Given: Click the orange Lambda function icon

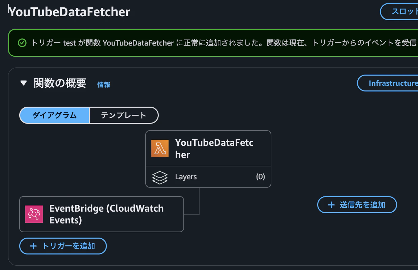Looking at the screenshot, I should pyautogui.click(x=160, y=148).
